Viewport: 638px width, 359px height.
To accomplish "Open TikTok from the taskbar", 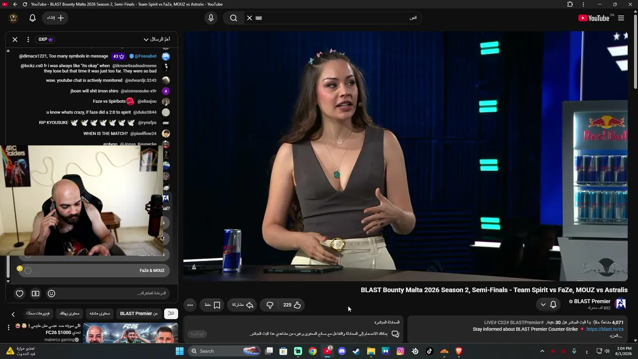I will coord(430,351).
